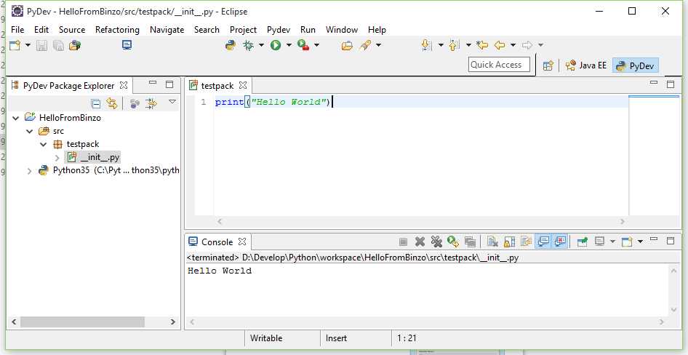Click Remove All Terminated Launches icon

click(x=436, y=242)
